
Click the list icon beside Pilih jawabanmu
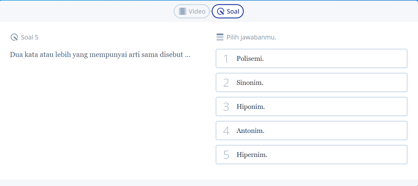click(220, 37)
